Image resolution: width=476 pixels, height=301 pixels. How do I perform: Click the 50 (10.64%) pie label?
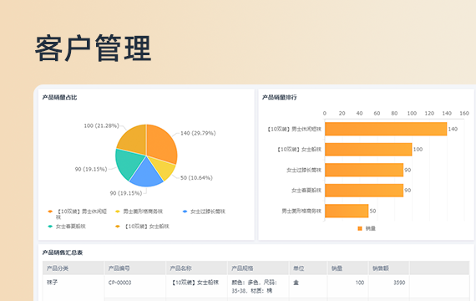click(x=196, y=177)
